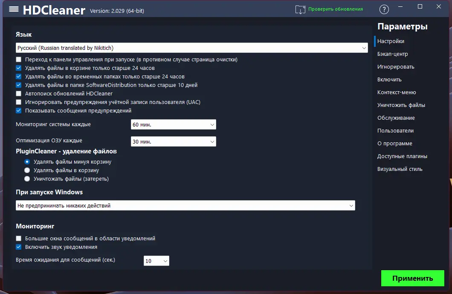Open the Обслуживание section
The height and width of the screenshot is (294, 452).
396,118
